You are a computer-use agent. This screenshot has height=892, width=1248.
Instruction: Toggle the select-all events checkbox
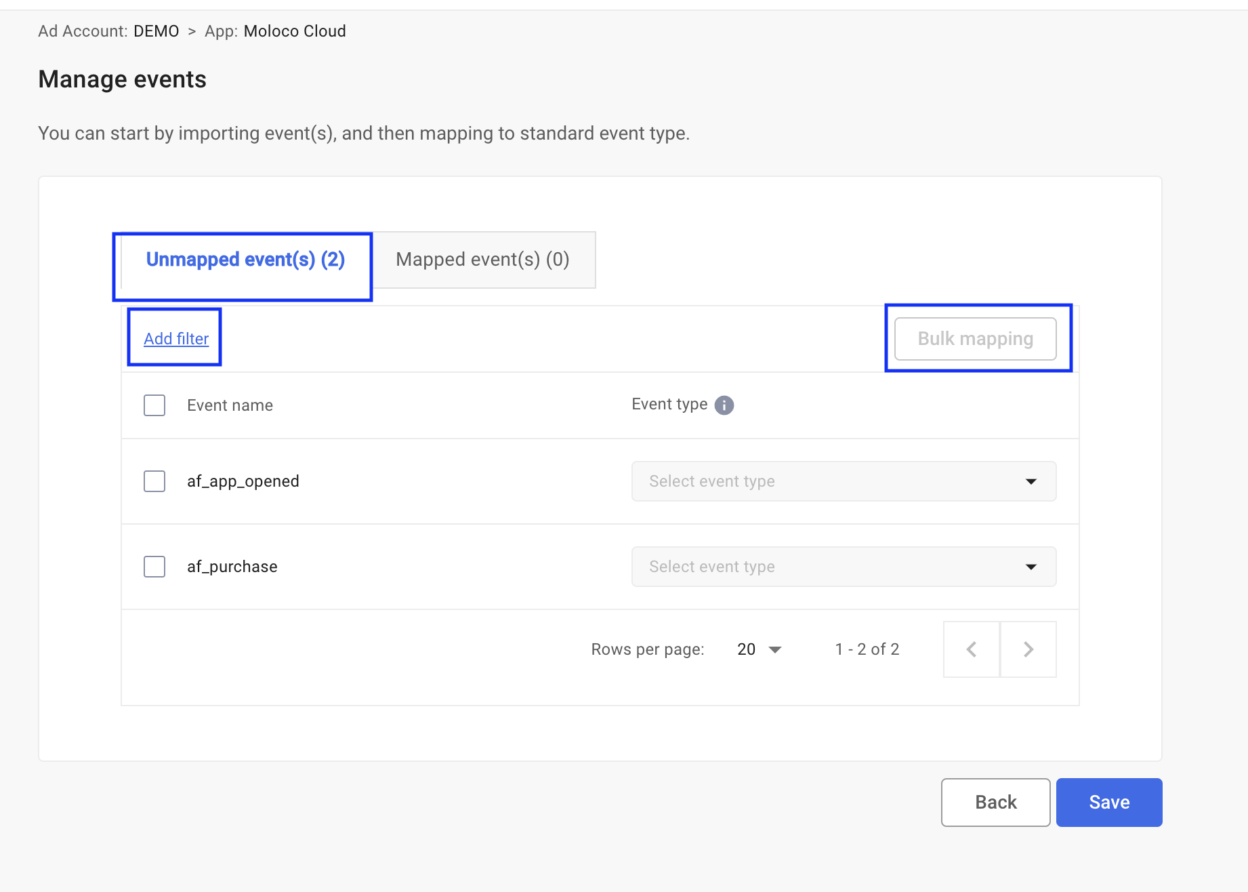[154, 405]
